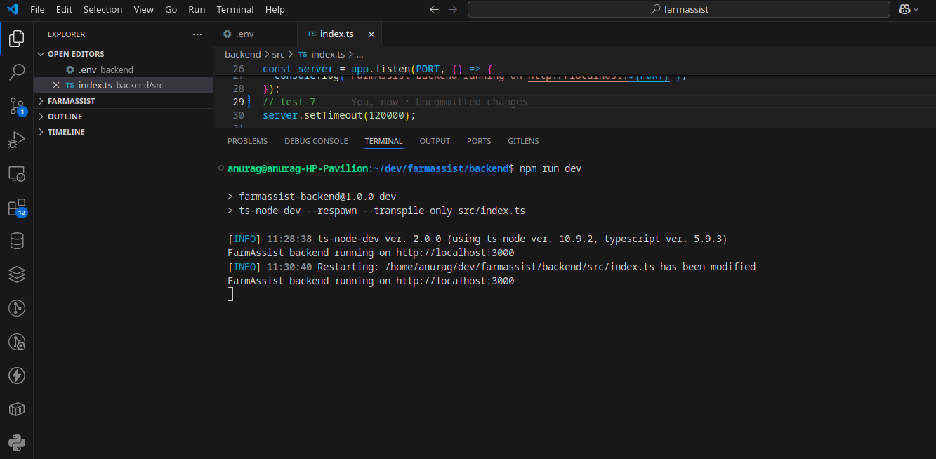Close index.ts in Open Editors list
The width and height of the screenshot is (936, 459).
56,85
